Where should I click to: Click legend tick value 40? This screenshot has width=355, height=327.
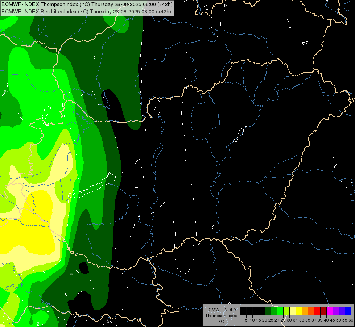pos(326,320)
